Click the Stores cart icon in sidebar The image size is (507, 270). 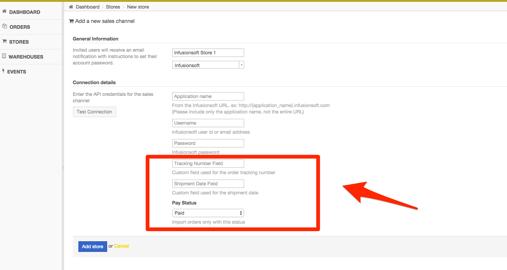[x=4, y=41]
